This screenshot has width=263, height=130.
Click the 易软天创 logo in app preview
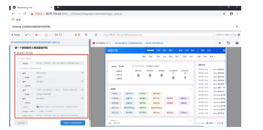[x=113, y=50]
